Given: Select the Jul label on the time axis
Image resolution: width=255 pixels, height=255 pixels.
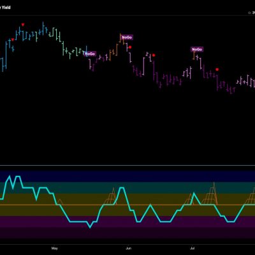Looking at the screenshot, I should click(x=193, y=248).
